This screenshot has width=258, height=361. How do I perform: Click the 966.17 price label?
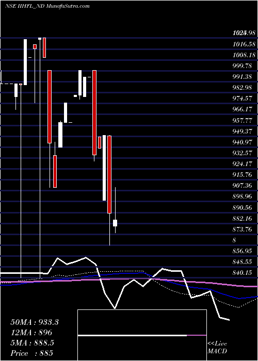click(x=242, y=109)
